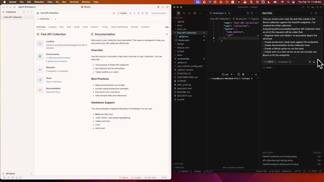This screenshot has height=182, width=324.
Task: Add new collection with plus icon in Bruno
Action: click(x=28, y=12)
